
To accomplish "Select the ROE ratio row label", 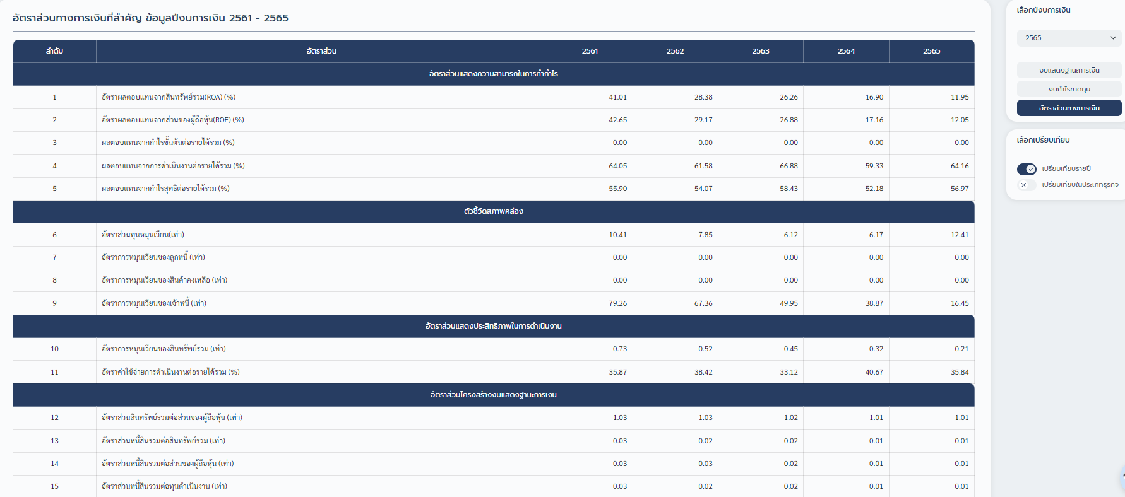I will click(172, 120).
